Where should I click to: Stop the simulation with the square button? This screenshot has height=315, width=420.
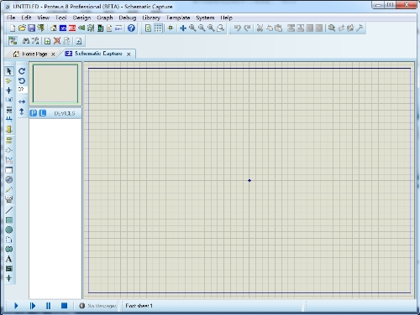[64, 306]
